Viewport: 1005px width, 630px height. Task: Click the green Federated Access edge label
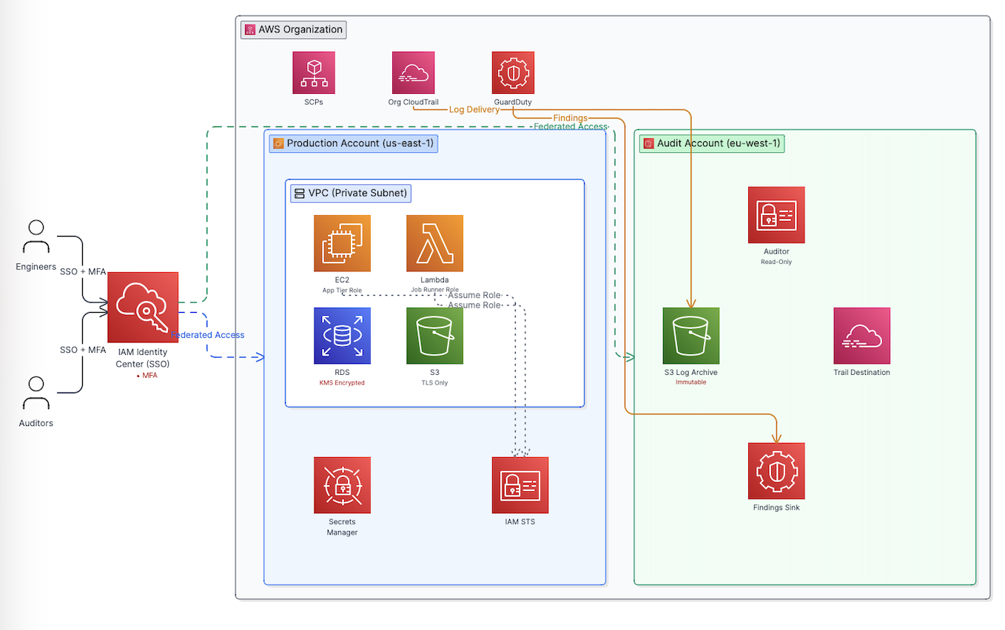571,126
